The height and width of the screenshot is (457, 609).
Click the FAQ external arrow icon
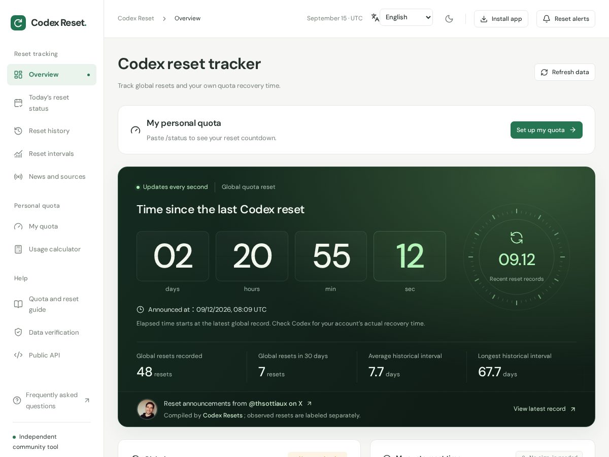(x=87, y=401)
